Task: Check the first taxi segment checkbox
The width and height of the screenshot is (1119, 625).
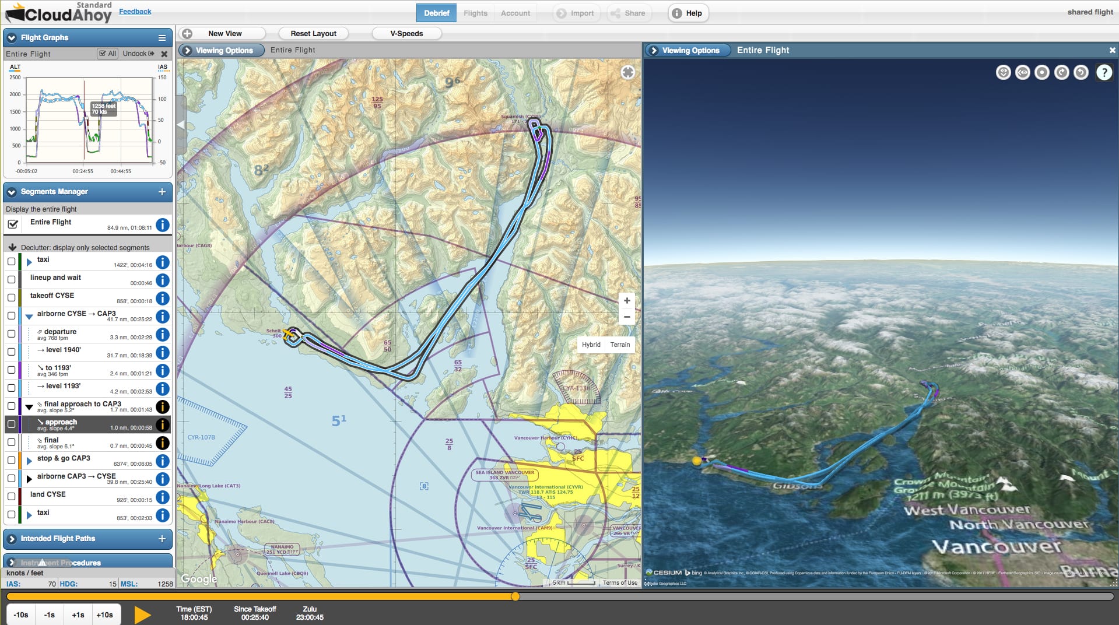Action: tap(11, 262)
